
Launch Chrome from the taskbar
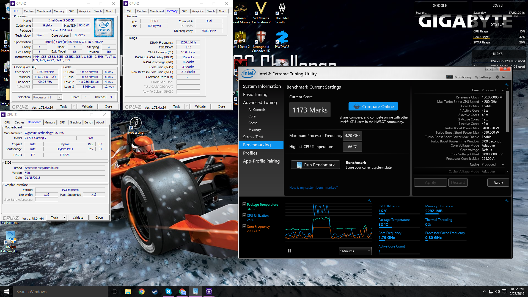(x=142, y=291)
